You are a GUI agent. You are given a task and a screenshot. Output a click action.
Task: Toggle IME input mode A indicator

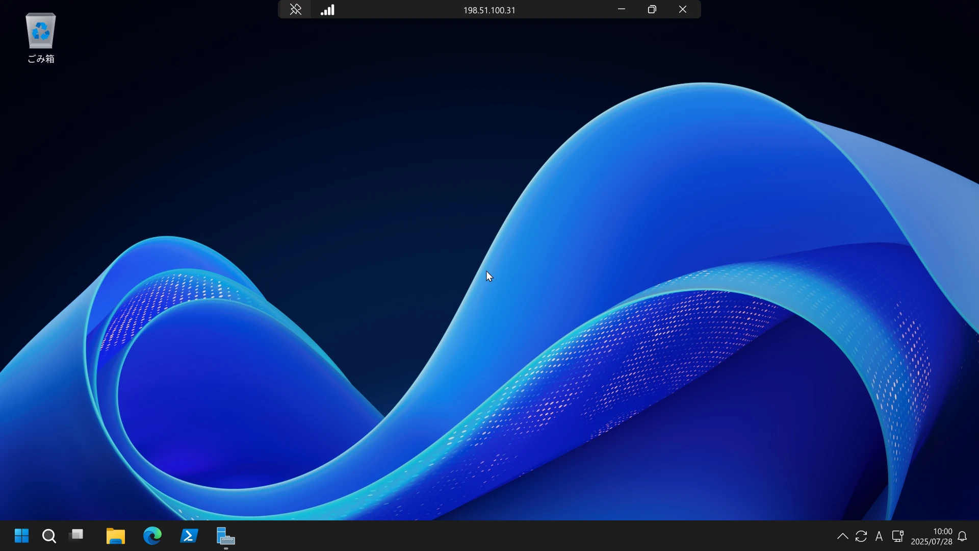click(x=879, y=536)
